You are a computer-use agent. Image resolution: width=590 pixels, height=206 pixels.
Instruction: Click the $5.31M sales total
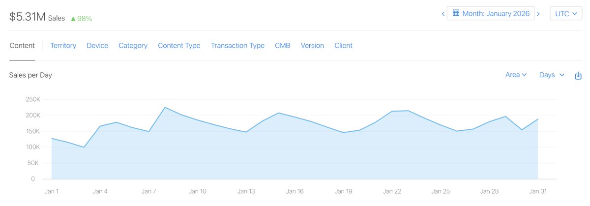pos(28,17)
